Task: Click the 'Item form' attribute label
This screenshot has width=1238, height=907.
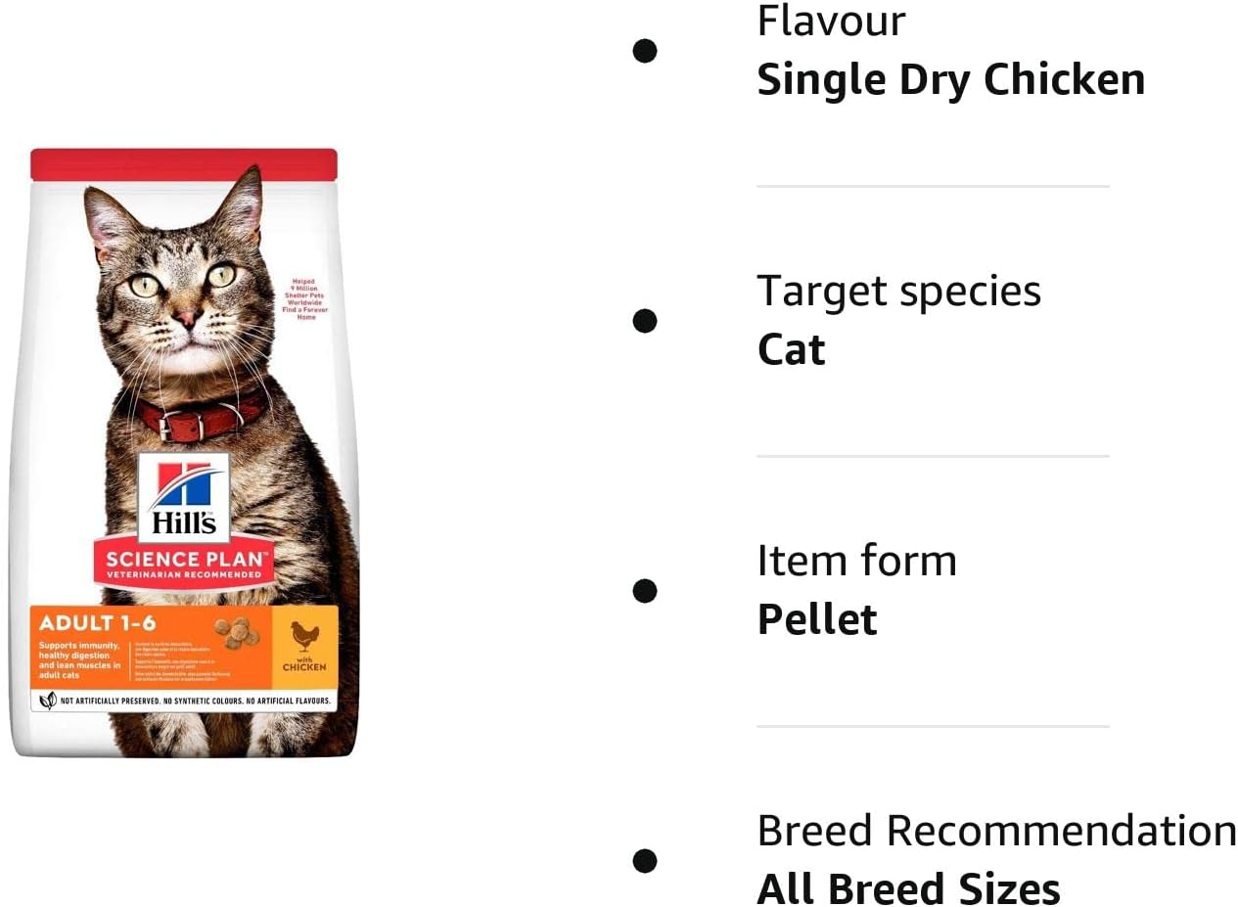Action: (x=856, y=562)
